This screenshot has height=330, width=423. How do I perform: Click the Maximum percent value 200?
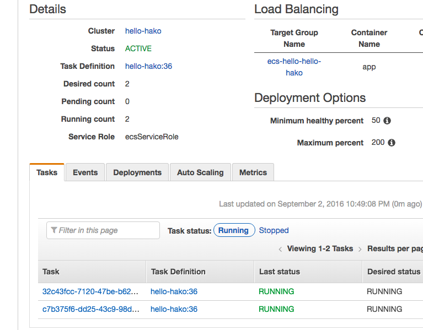click(x=378, y=142)
